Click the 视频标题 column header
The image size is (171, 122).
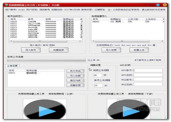tap(31, 70)
